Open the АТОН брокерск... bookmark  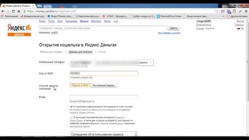click(115, 16)
